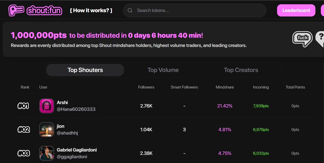Click the Arshi user name
Viewport: 324px width, 163px height.
point(62,103)
